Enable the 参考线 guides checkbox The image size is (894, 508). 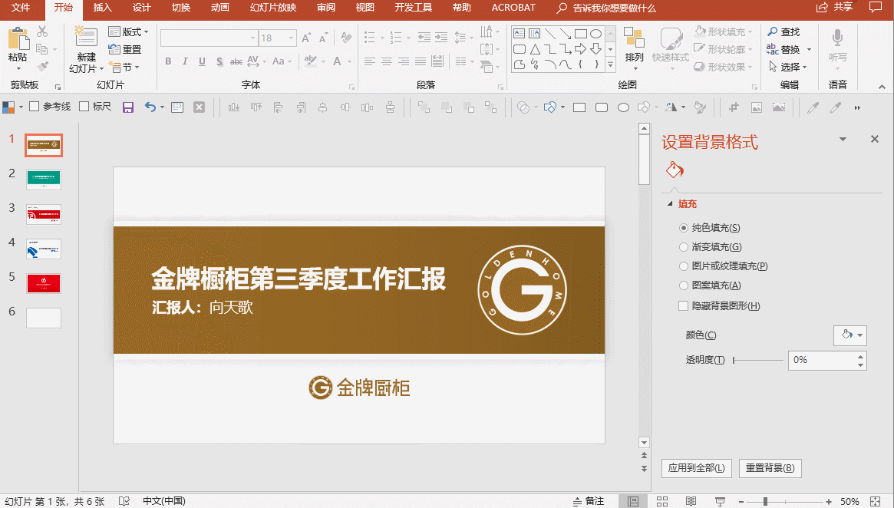pos(34,107)
